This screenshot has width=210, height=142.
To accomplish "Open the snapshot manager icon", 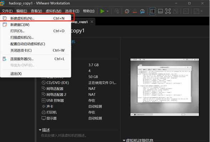I will (142, 11).
